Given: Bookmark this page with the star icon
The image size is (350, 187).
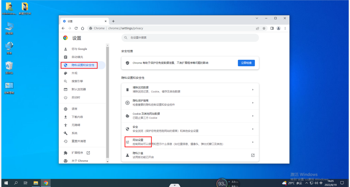Looking at the screenshot, I should click(264, 28).
